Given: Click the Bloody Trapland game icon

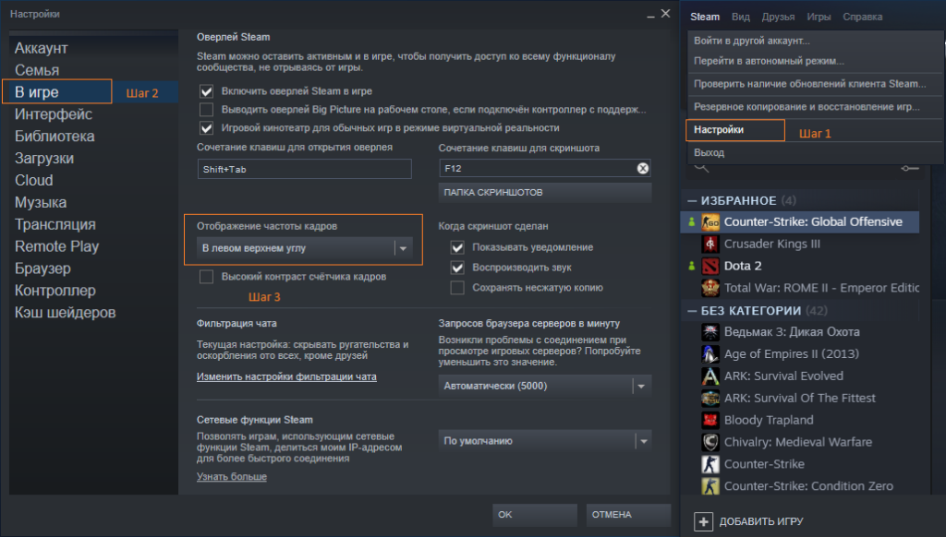Looking at the screenshot, I should pos(710,420).
